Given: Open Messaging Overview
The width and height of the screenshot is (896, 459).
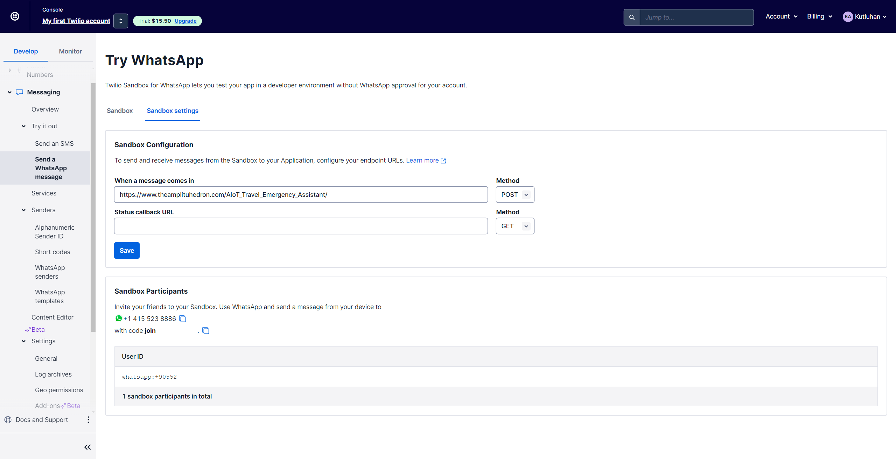Looking at the screenshot, I should [45, 109].
